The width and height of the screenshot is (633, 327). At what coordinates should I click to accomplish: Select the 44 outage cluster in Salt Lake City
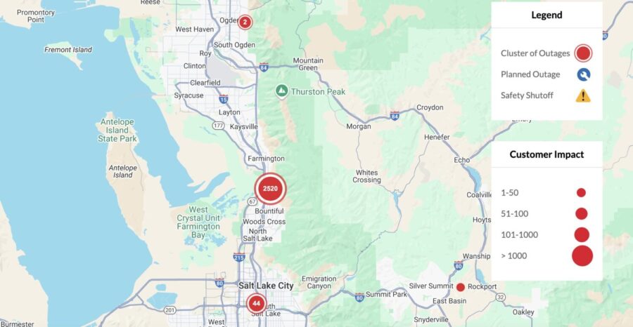[256, 304]
